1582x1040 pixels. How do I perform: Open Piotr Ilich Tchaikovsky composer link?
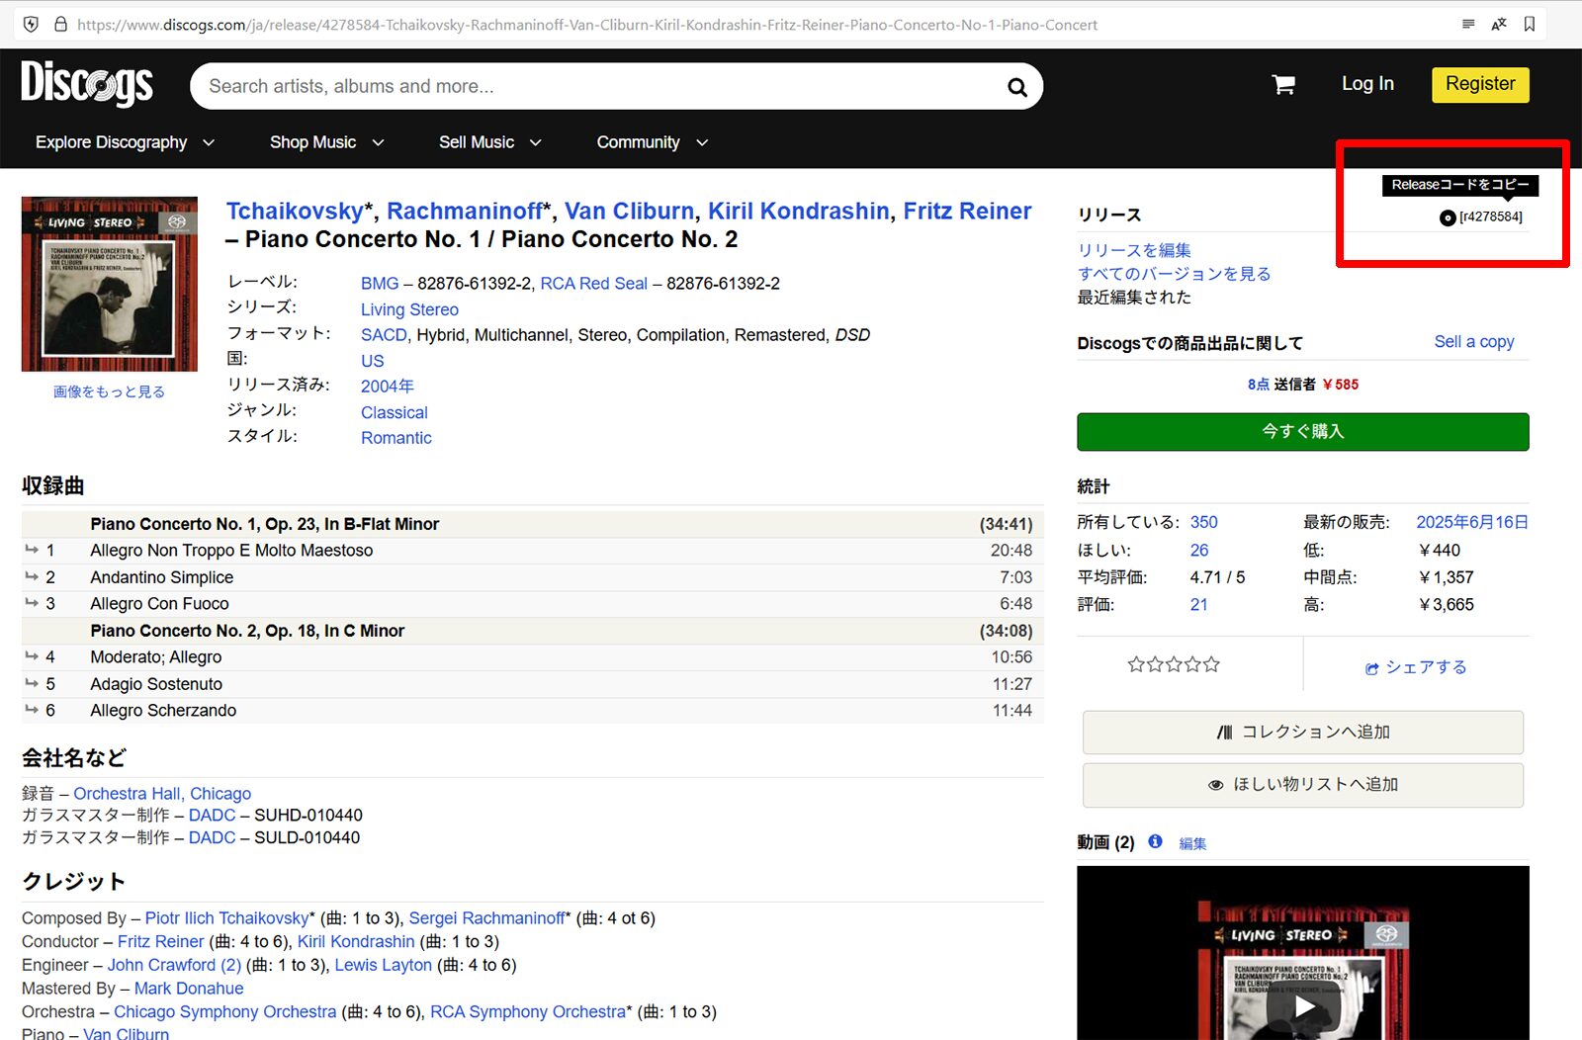click(x=227, y=918)
